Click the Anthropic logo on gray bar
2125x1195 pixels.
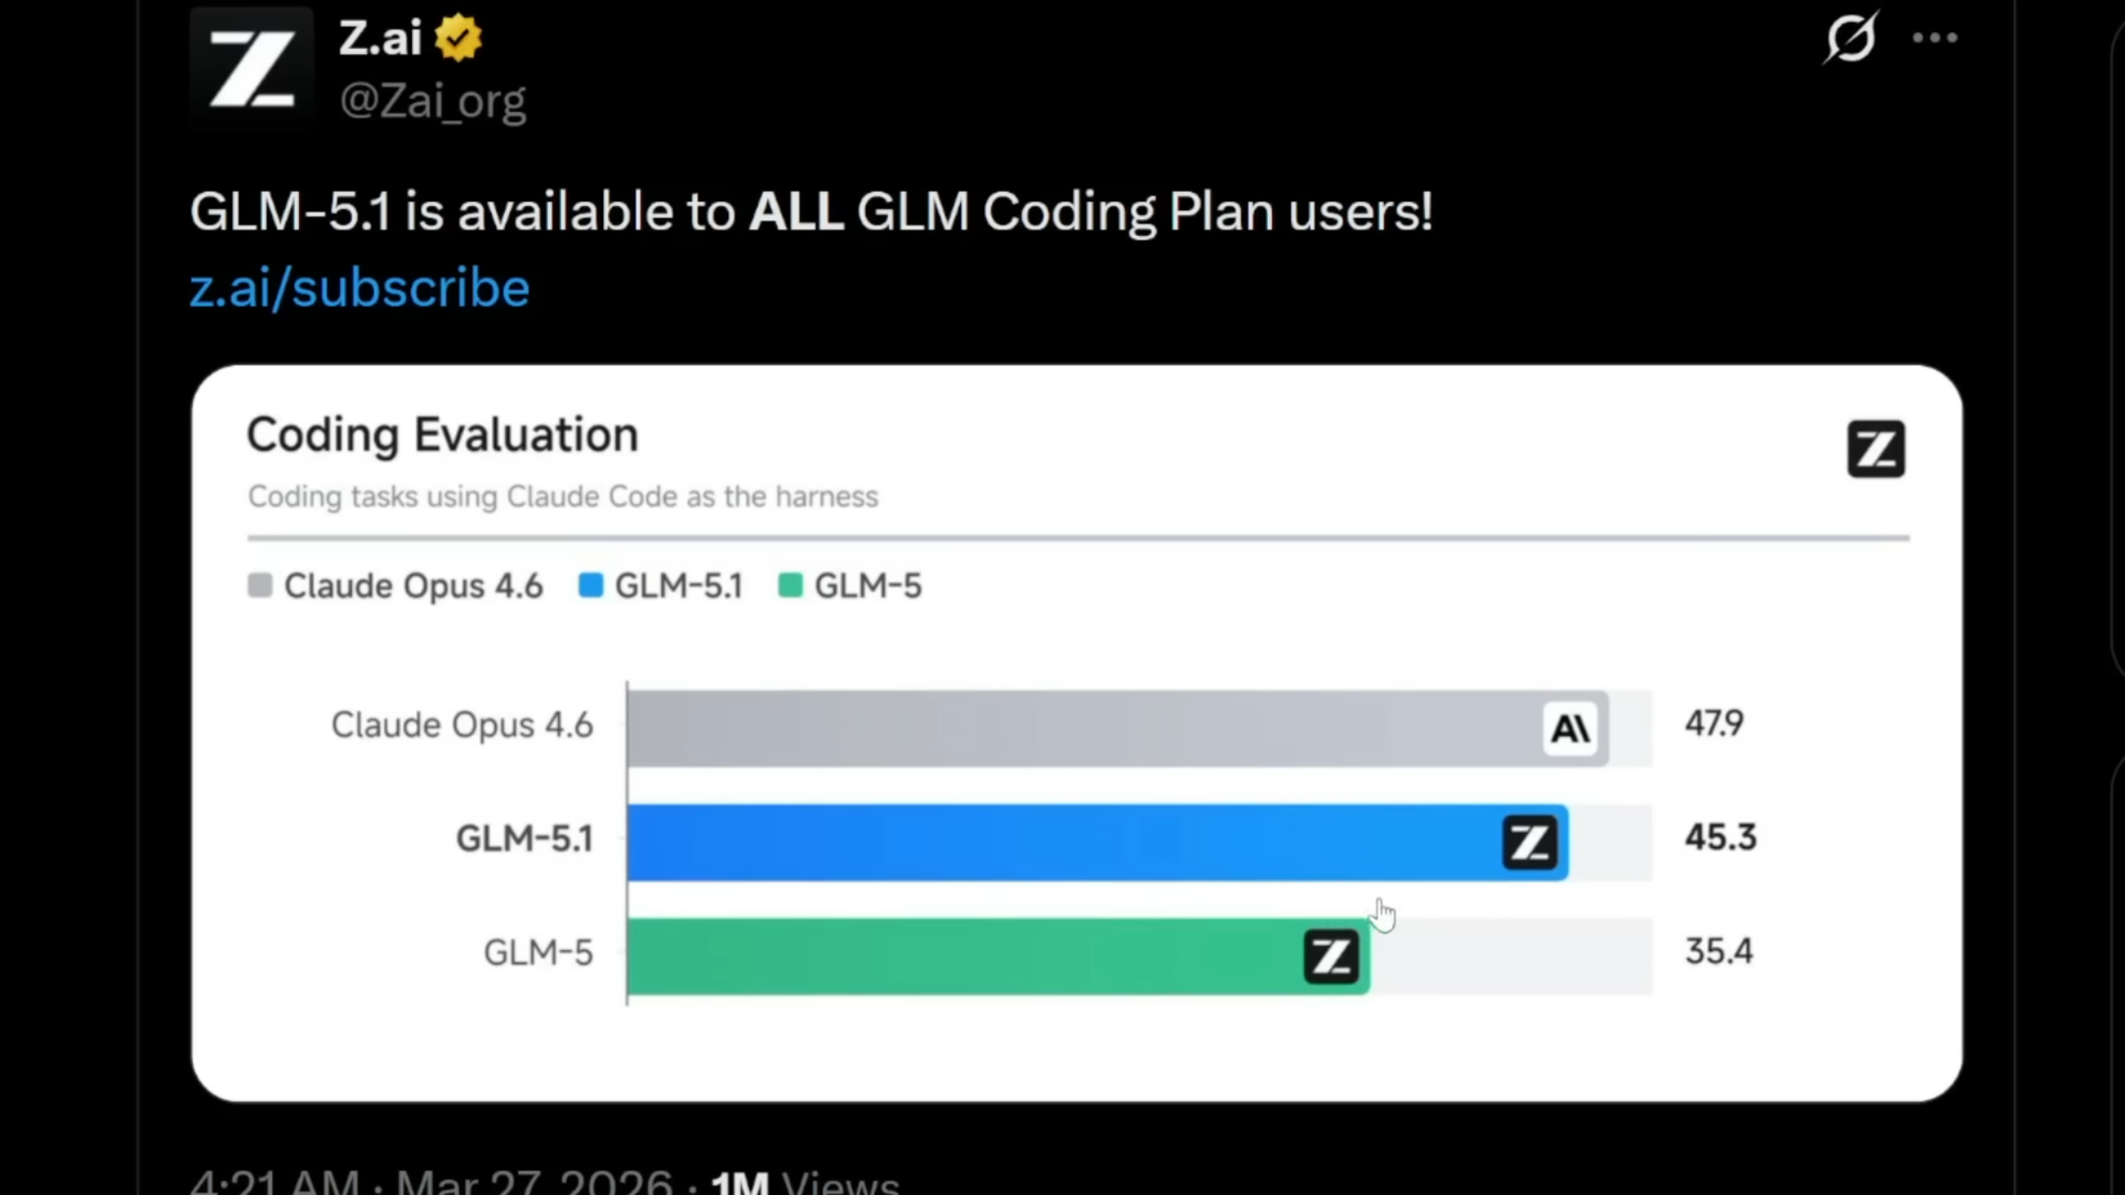click(x=1569, y=729)
